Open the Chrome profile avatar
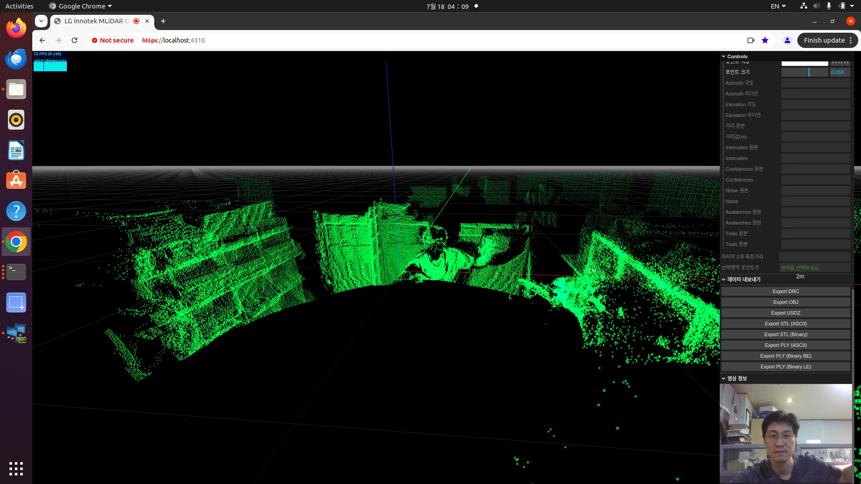 (x=787, y=40)
